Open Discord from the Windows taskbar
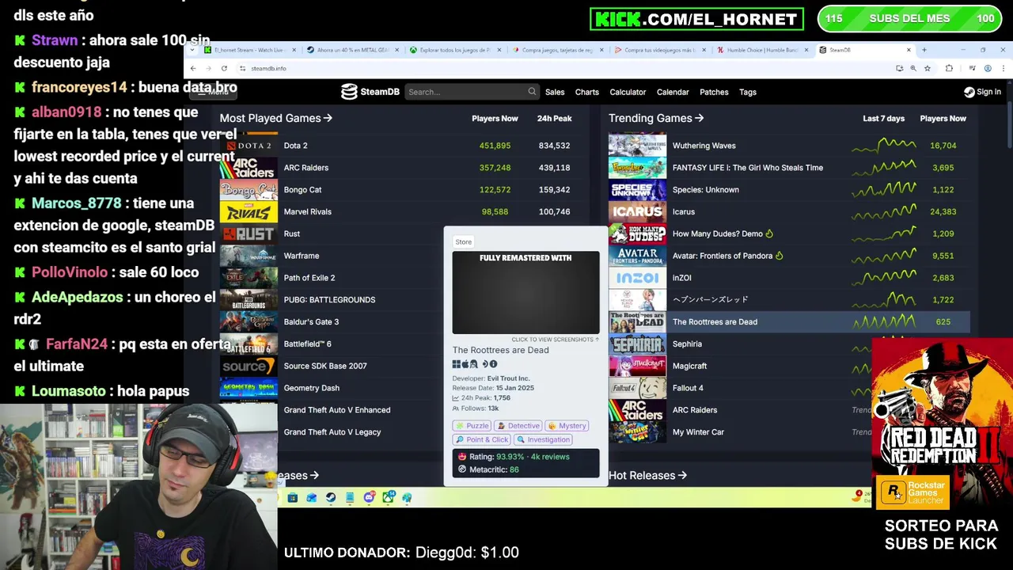Image resolution: width=1013 pixels, height=570 pixels. click(369, 498)
